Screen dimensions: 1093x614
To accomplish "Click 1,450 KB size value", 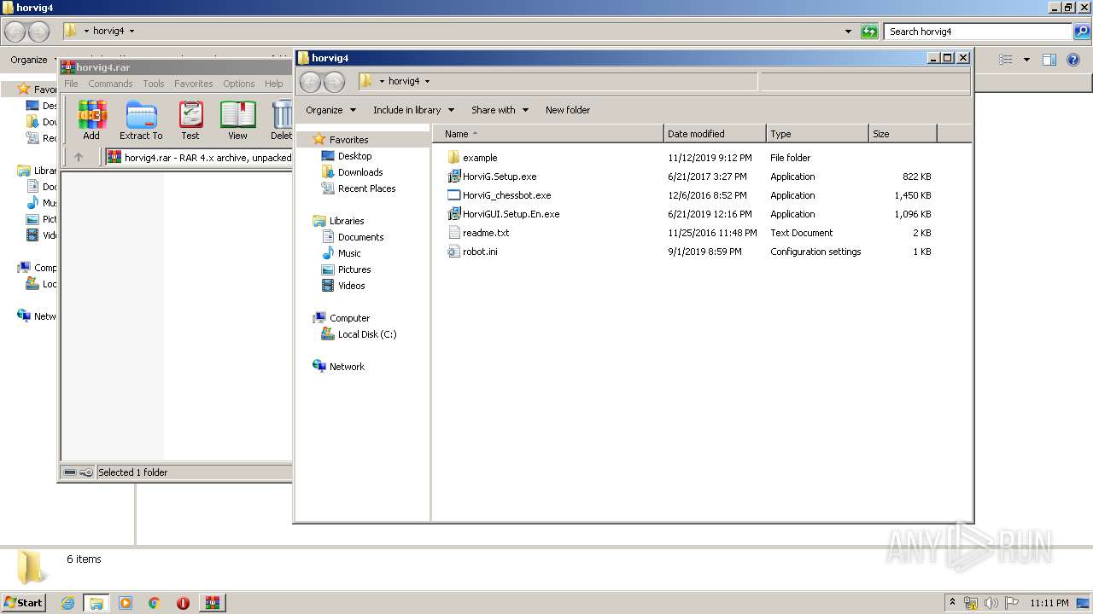I will point(913,195).
